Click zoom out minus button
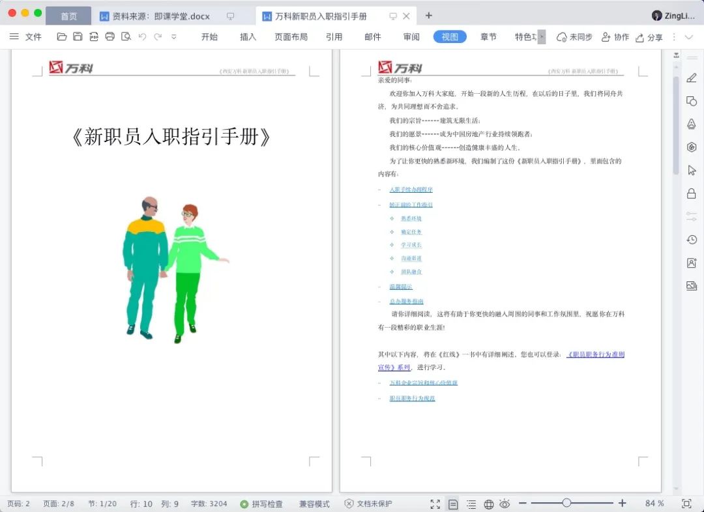The image size is (704, 512). 522,504
